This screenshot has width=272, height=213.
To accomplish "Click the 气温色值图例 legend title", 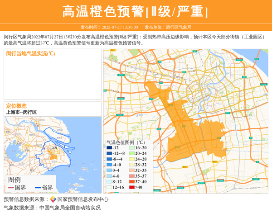I will point(125,142).
